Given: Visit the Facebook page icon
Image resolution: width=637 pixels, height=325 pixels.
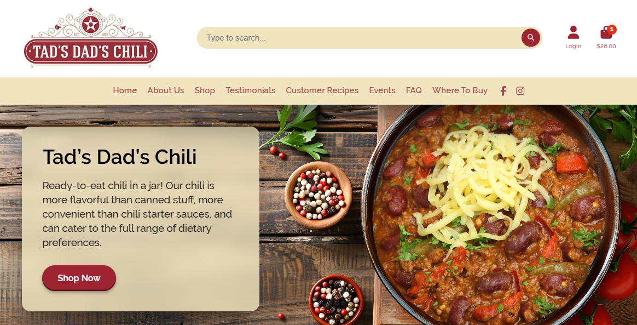Looking at the screenshot, I should [503, 91].
